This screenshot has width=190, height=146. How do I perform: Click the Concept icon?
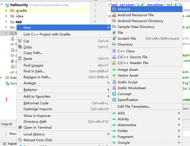(114, 94)
